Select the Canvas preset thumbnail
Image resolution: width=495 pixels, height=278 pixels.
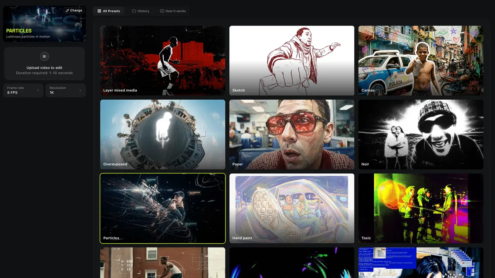pos(421,61)
